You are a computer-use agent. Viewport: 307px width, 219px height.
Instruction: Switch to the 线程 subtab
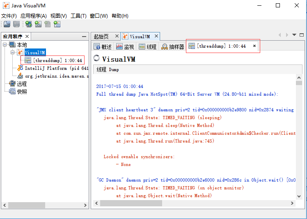click(x=148, y=47)
